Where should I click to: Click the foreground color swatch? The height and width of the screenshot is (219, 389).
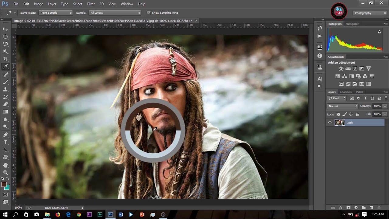pos(4,184)
